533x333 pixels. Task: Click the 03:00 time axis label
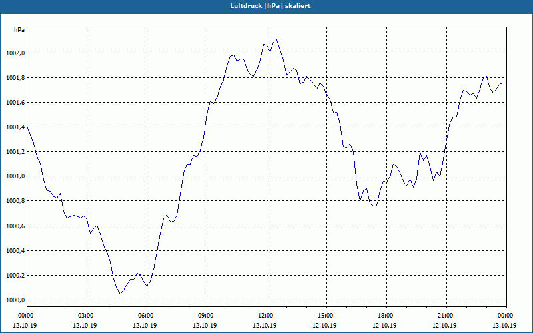87,316
